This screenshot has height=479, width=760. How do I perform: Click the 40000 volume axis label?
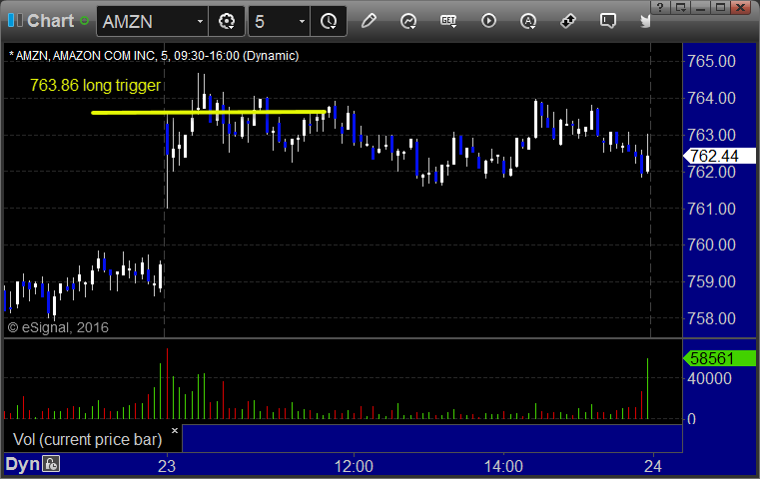point(710,378)
